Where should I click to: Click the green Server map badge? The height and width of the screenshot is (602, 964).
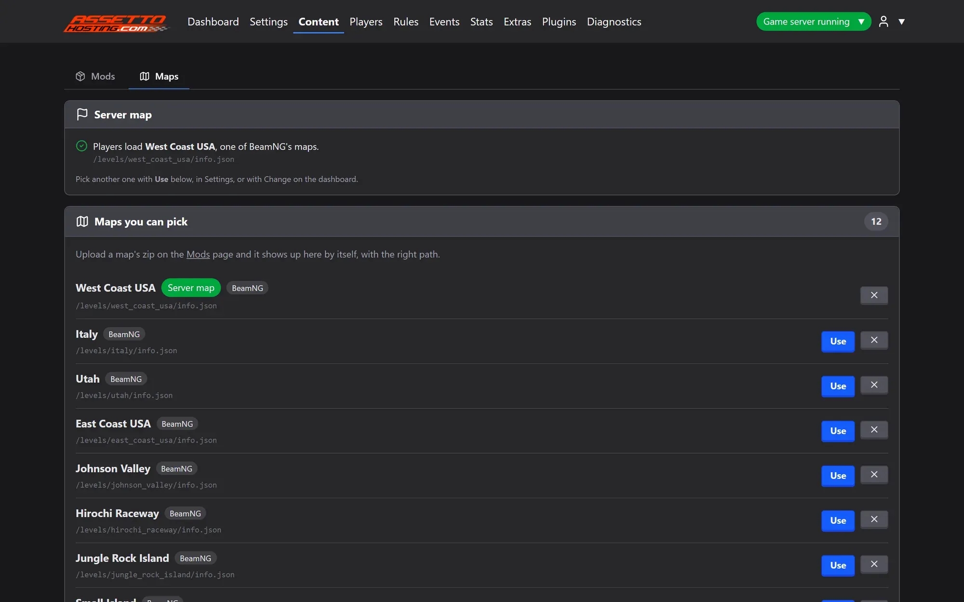click(191, 288)
